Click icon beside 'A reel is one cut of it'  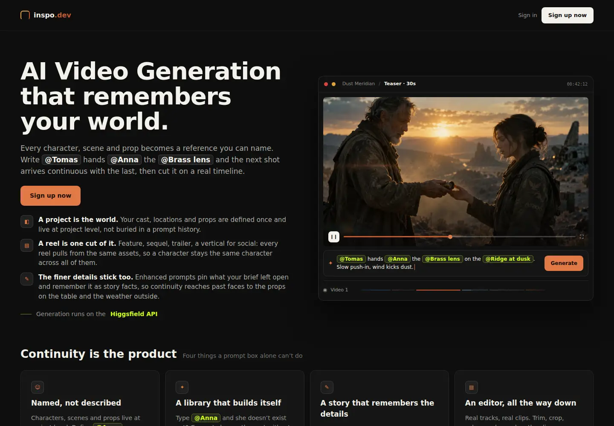pyautogui.click(x=27, y=245)
